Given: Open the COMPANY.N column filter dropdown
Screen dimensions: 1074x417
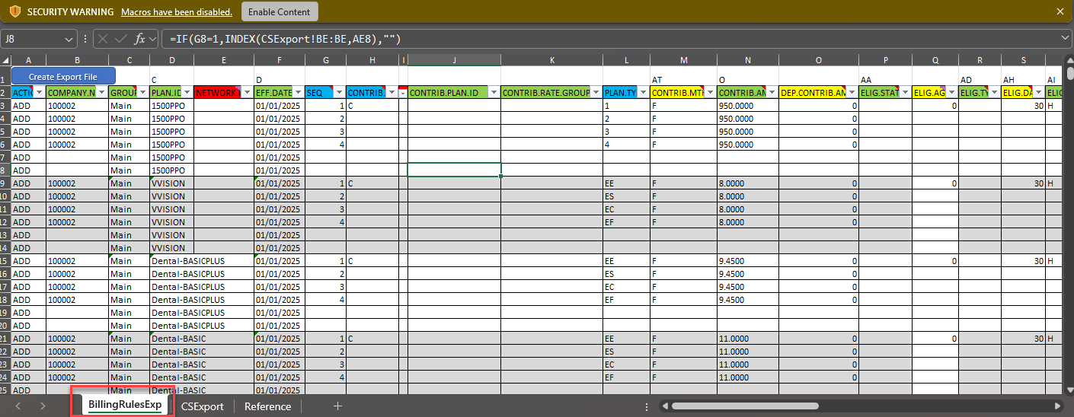Looking at the screenshot, I should click(x=101, y=93).
